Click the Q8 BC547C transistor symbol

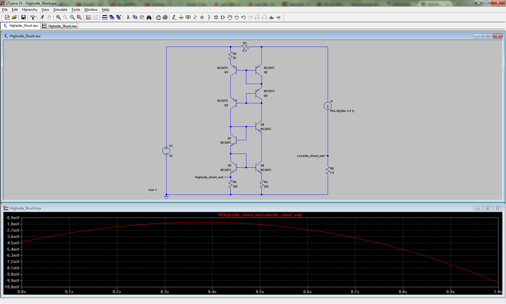click(x=258, y=127)
